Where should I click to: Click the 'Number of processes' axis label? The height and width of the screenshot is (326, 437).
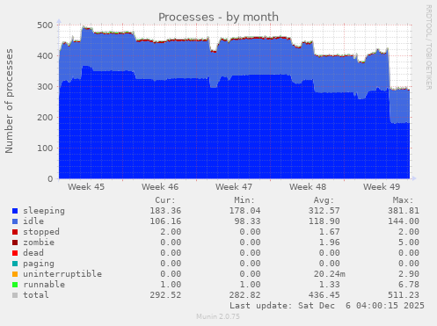pos(9,101)
